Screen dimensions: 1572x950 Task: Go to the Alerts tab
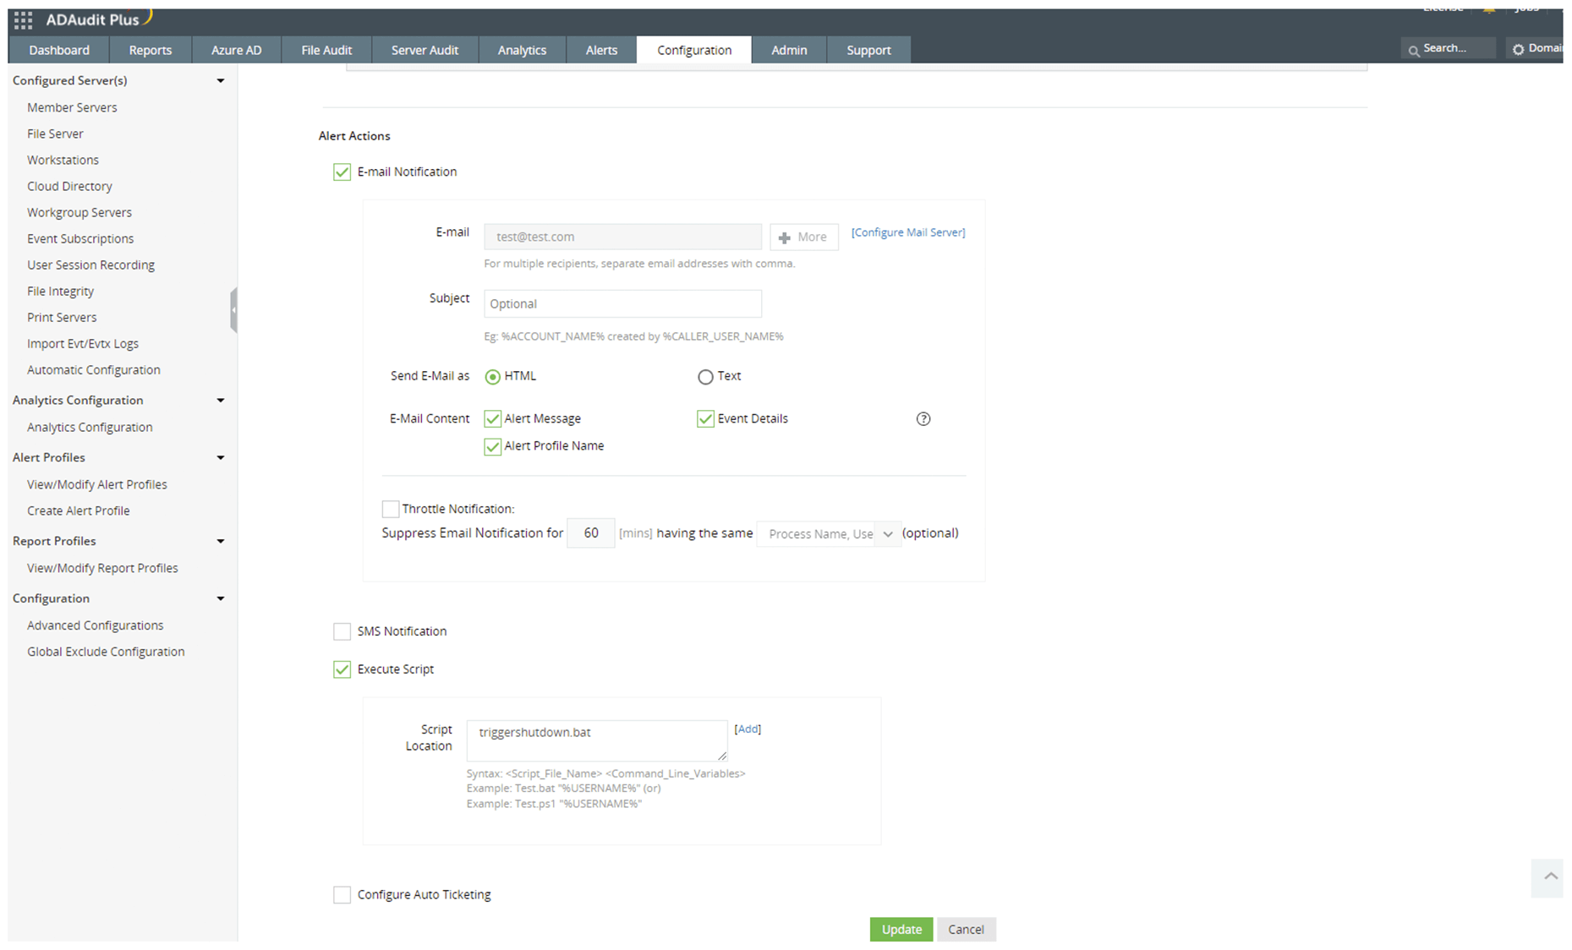coord(601,50)
